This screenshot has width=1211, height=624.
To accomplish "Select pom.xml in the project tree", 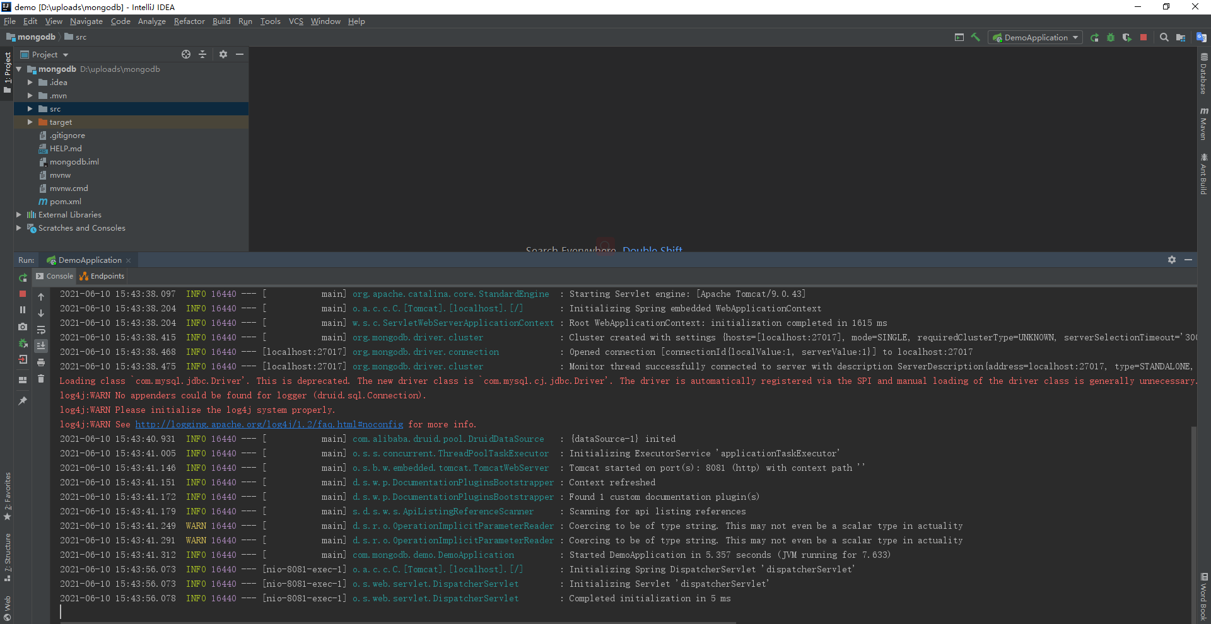I will click(66, 202).
